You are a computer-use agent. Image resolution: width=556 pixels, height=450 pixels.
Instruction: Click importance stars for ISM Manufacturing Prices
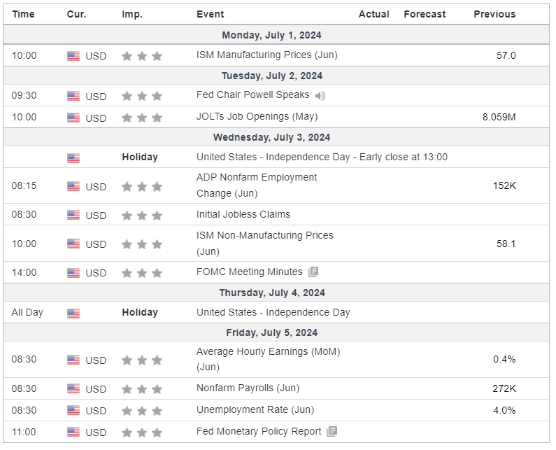(x=142, y=56)
